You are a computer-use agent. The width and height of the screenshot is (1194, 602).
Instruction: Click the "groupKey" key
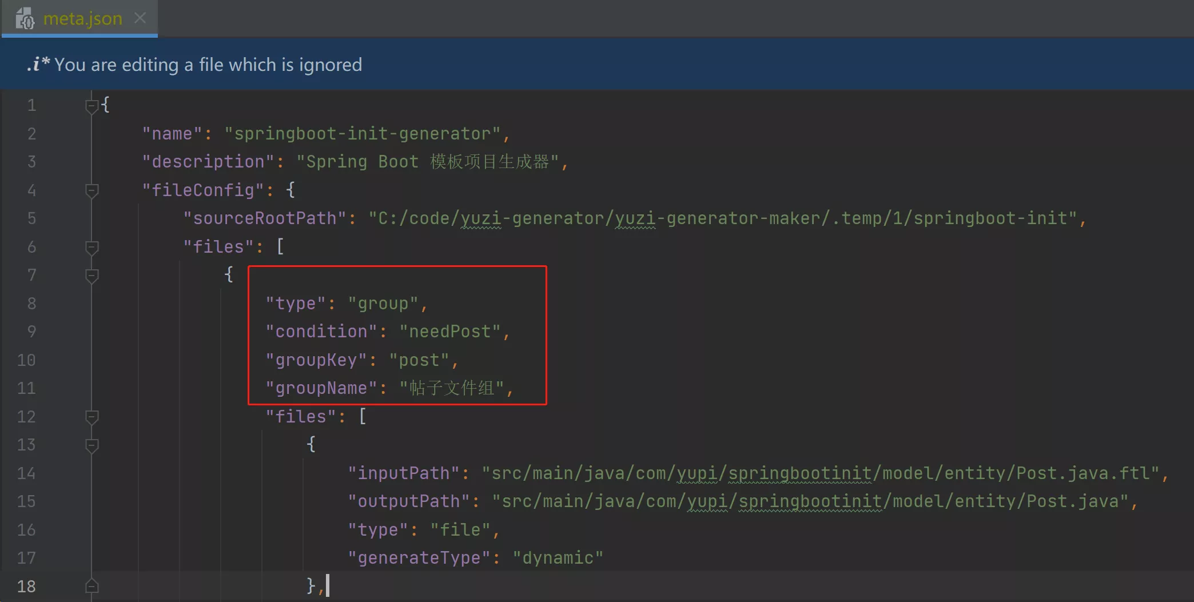(x=316, y=360)
